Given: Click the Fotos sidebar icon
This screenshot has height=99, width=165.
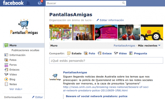Looking at the screenshot, I should 6,60.
